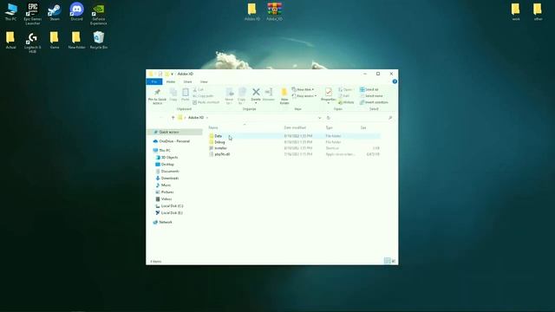Viewport: 555px width, 312px height.
Task: Switch to details view in the status bar
Action: pyautogui.click(x=387, y=261)
